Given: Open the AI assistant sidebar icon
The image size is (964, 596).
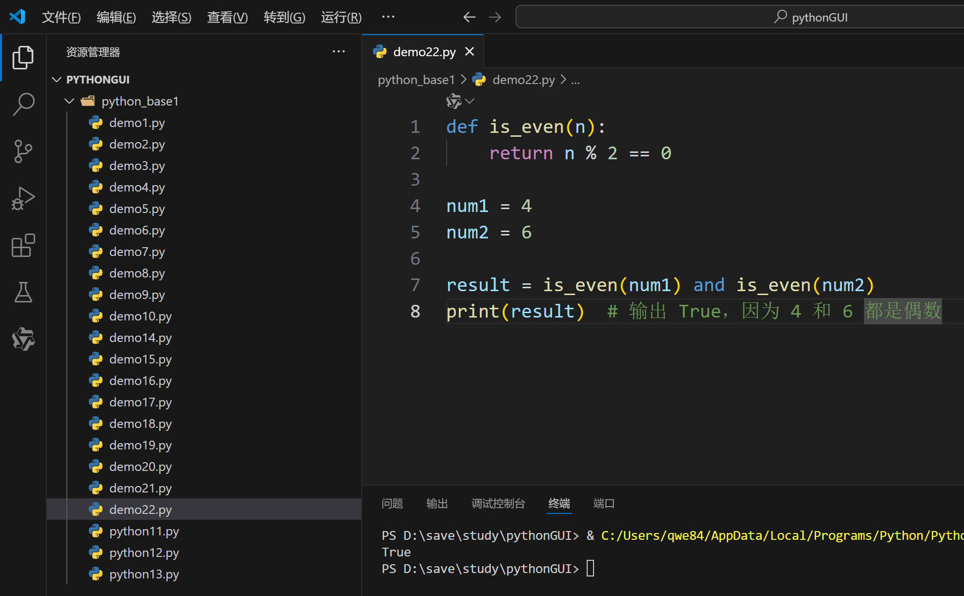Looking at the screenshot, I should 23,339.
